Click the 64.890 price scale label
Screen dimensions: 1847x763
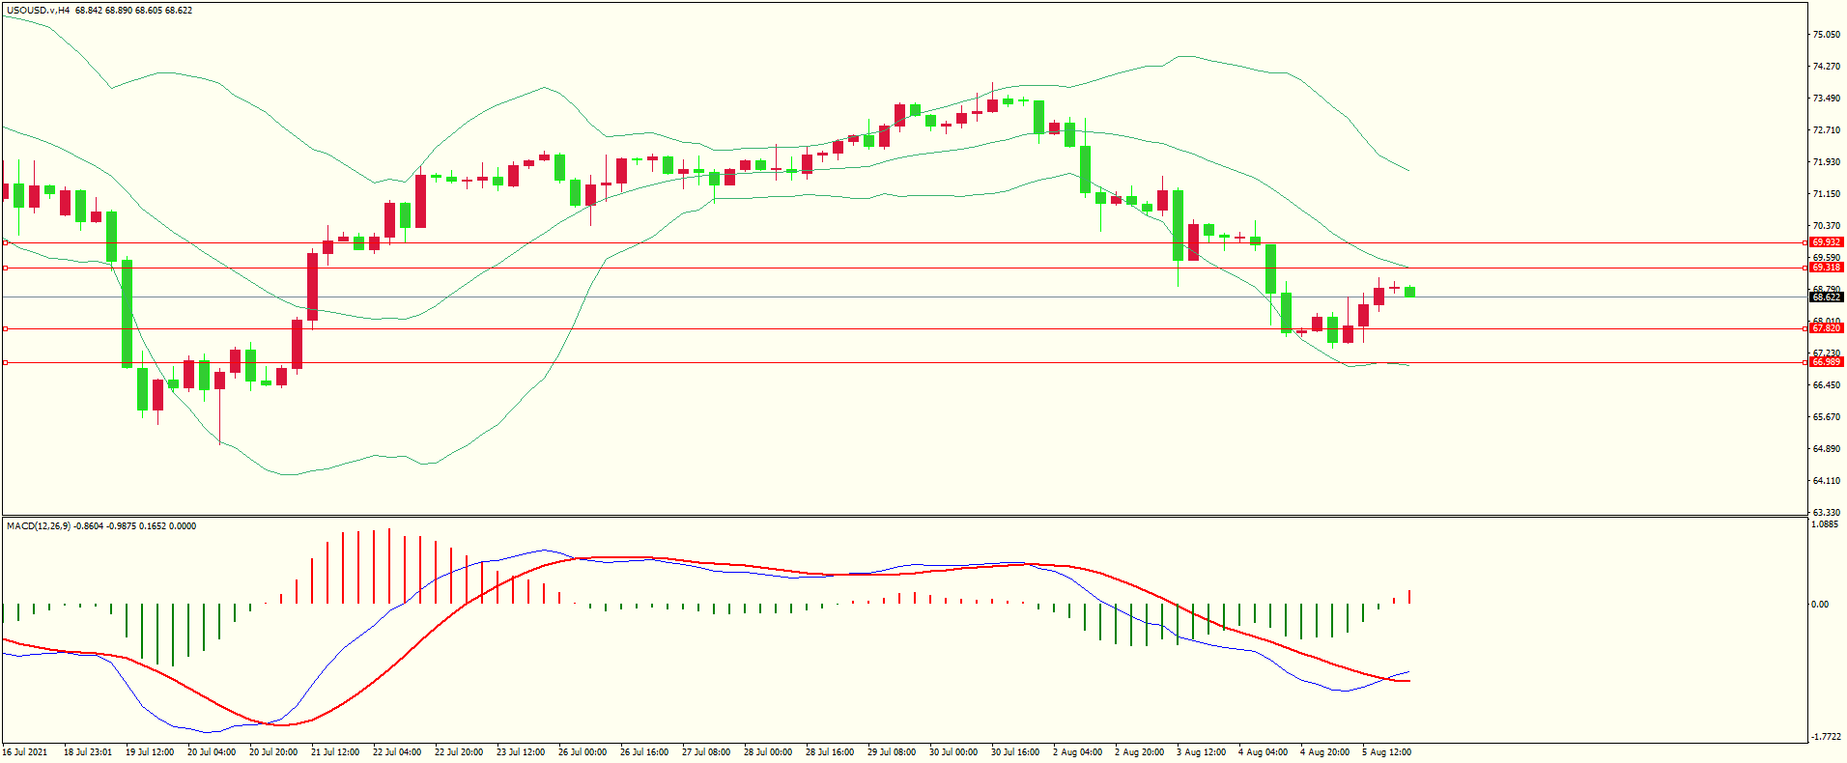(x=1826, y=449)
